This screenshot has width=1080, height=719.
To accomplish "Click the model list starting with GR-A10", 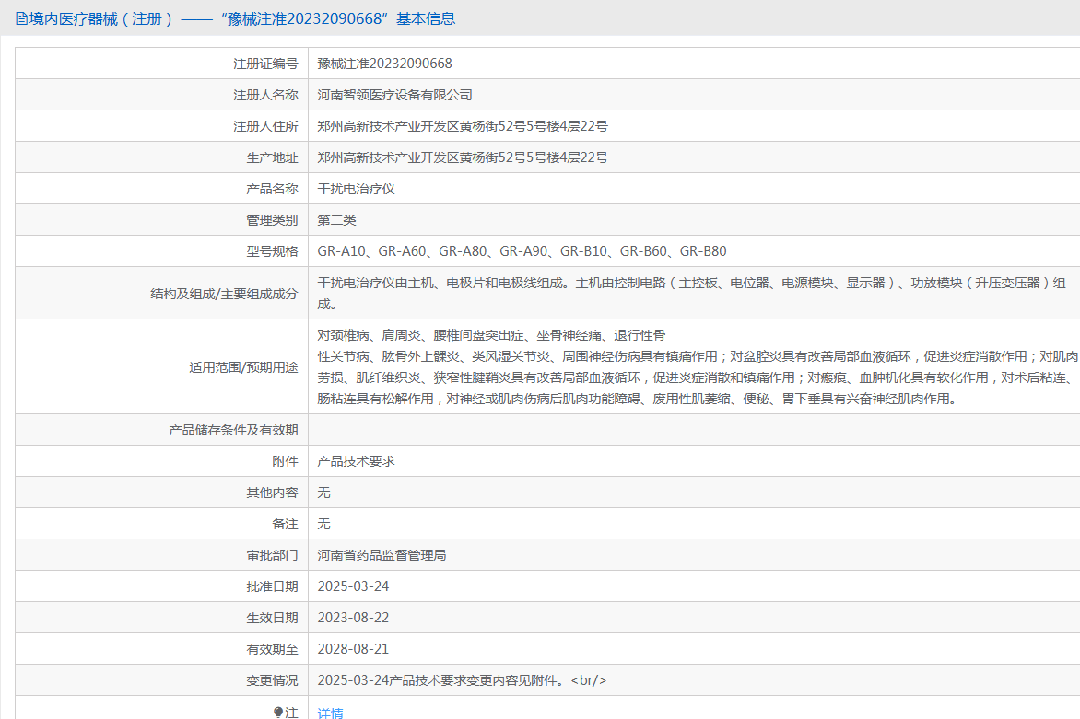I will pos(522,251).
